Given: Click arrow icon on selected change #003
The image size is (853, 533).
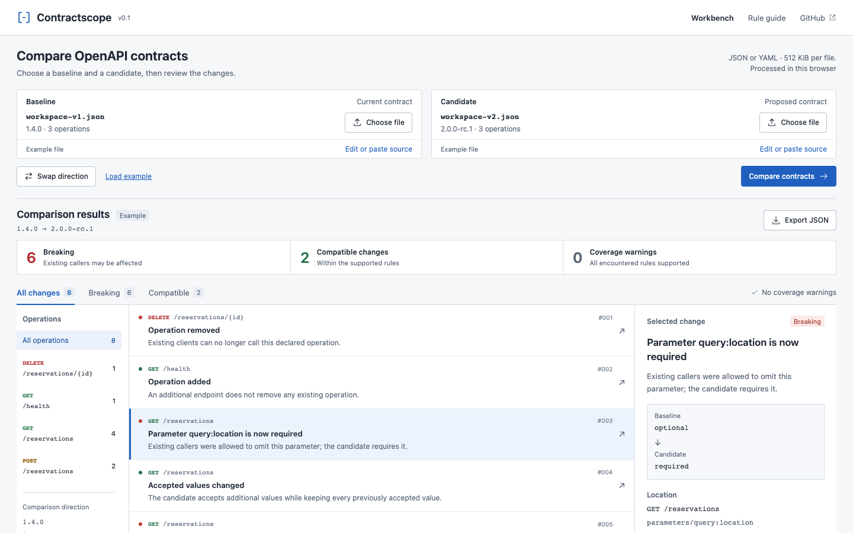Looking at the screenshot, I should pos(622,434).
